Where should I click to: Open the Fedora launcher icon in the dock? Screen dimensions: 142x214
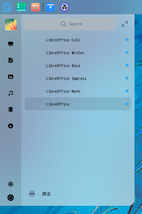click(x=7, y=7)
